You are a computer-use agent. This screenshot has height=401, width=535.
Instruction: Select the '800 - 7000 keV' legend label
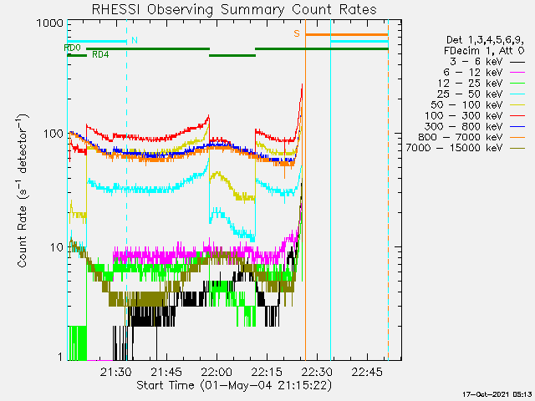461,137
